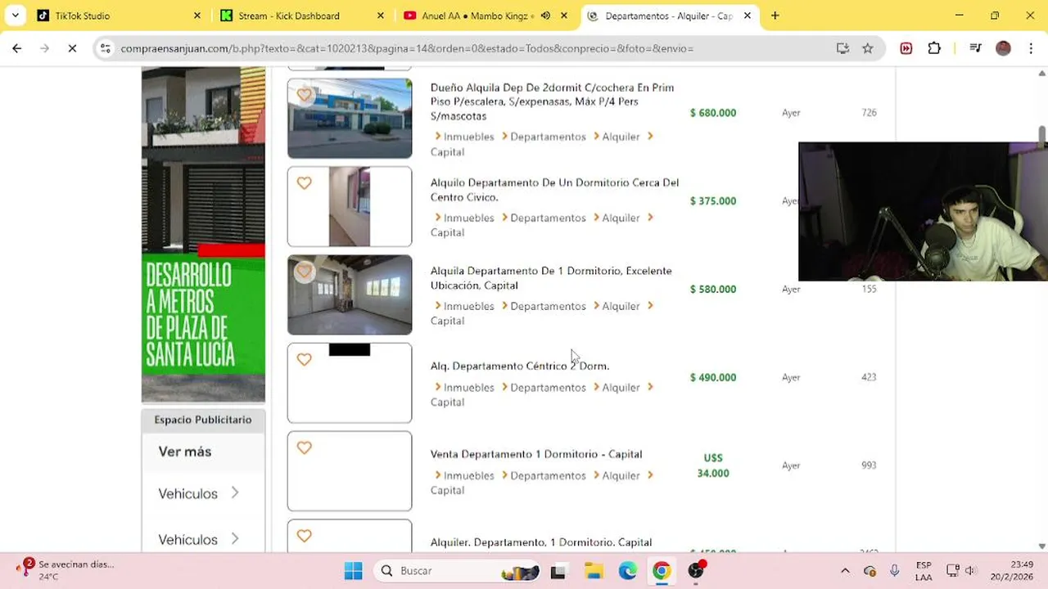The width and height of the screenshot is (1048, 589).
Task: Click the Santa Lucía development ad banner
Action: pyautogui.click(x=203, y=235)
